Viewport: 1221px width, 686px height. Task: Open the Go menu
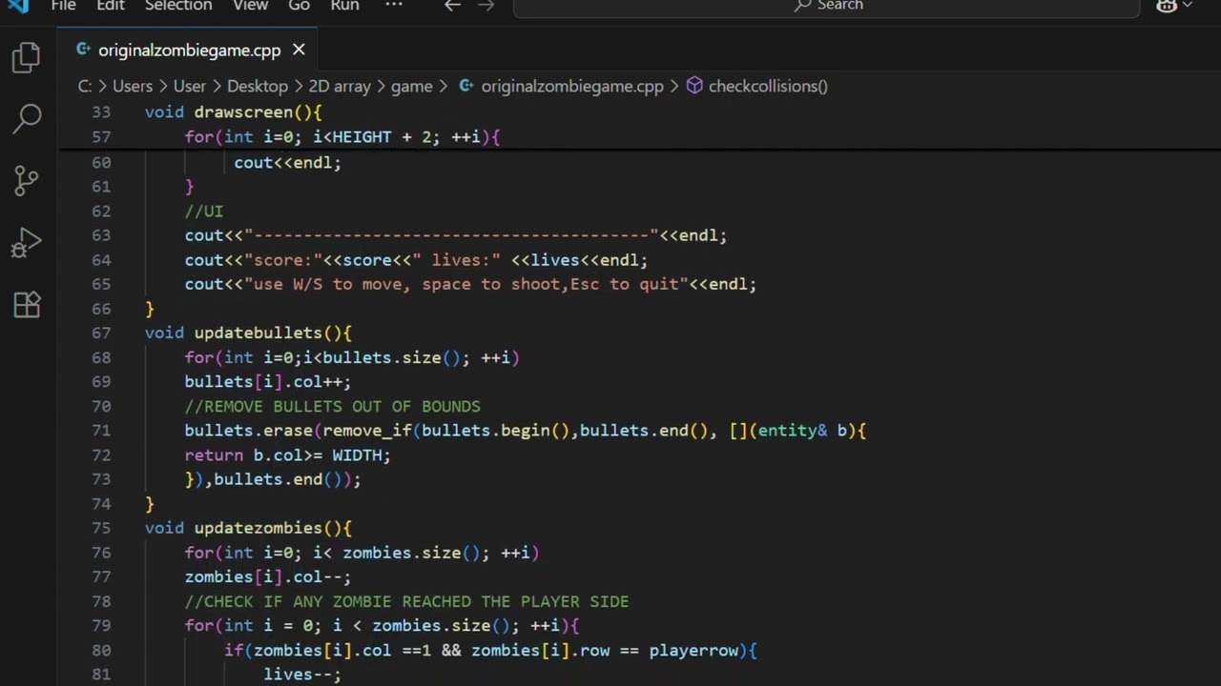pos(300,6)
